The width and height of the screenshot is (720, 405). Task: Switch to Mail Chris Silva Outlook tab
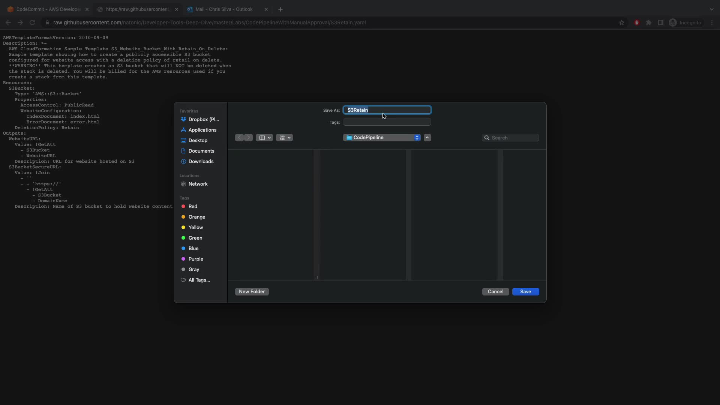[x=224, y=9]
